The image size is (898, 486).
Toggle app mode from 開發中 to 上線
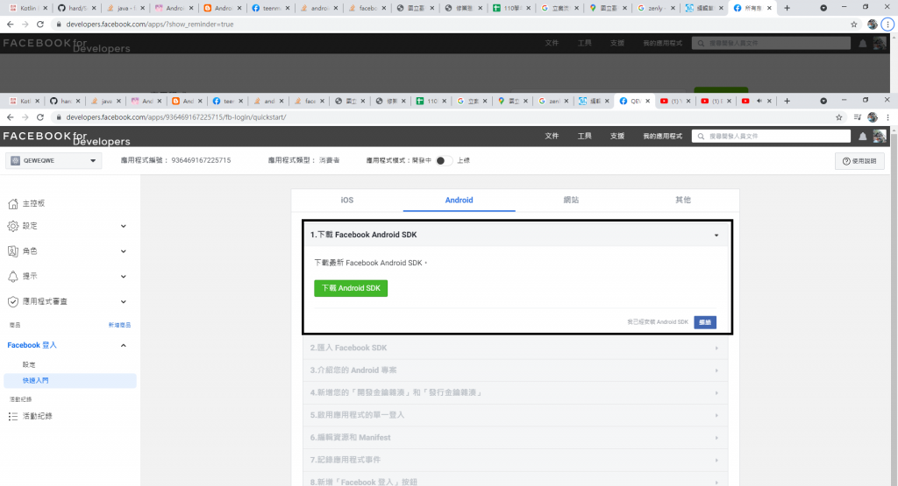[x=443, y=160]
